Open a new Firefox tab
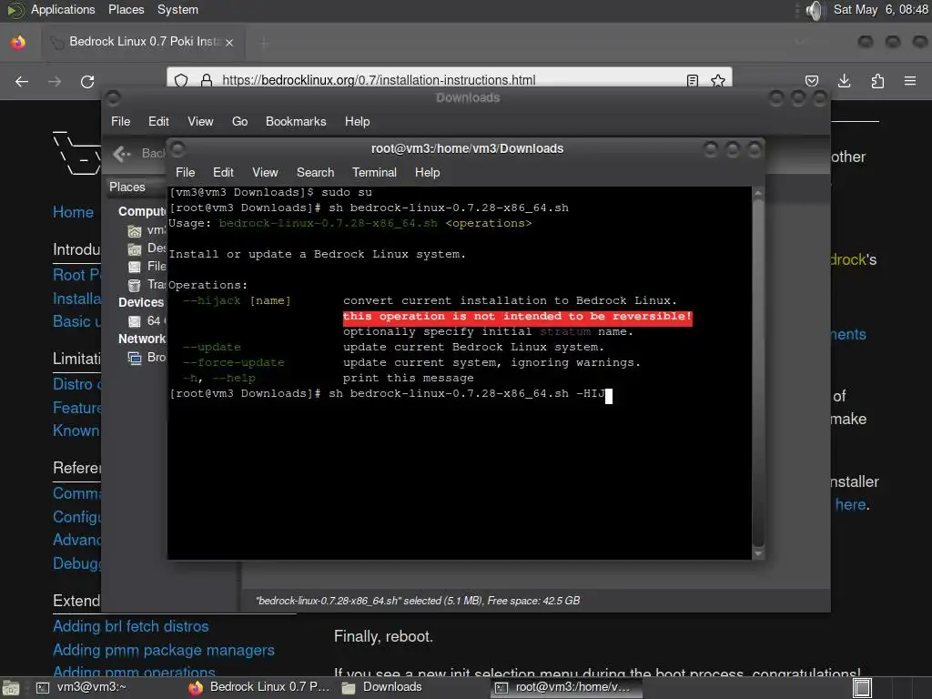The image size is (932, 699). (264, 42)
